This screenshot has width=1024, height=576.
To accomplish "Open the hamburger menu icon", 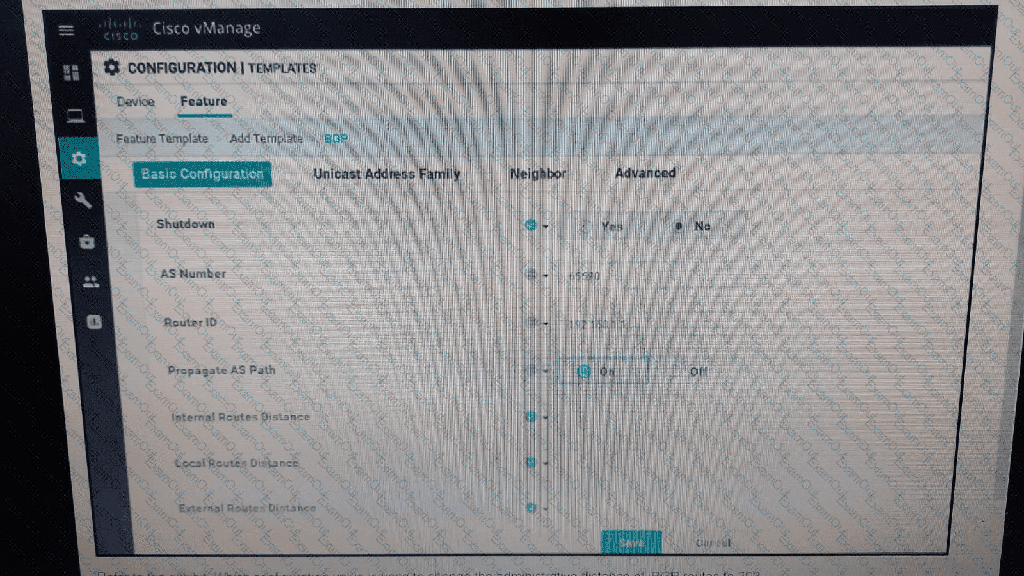I will (x=66, y=30).
